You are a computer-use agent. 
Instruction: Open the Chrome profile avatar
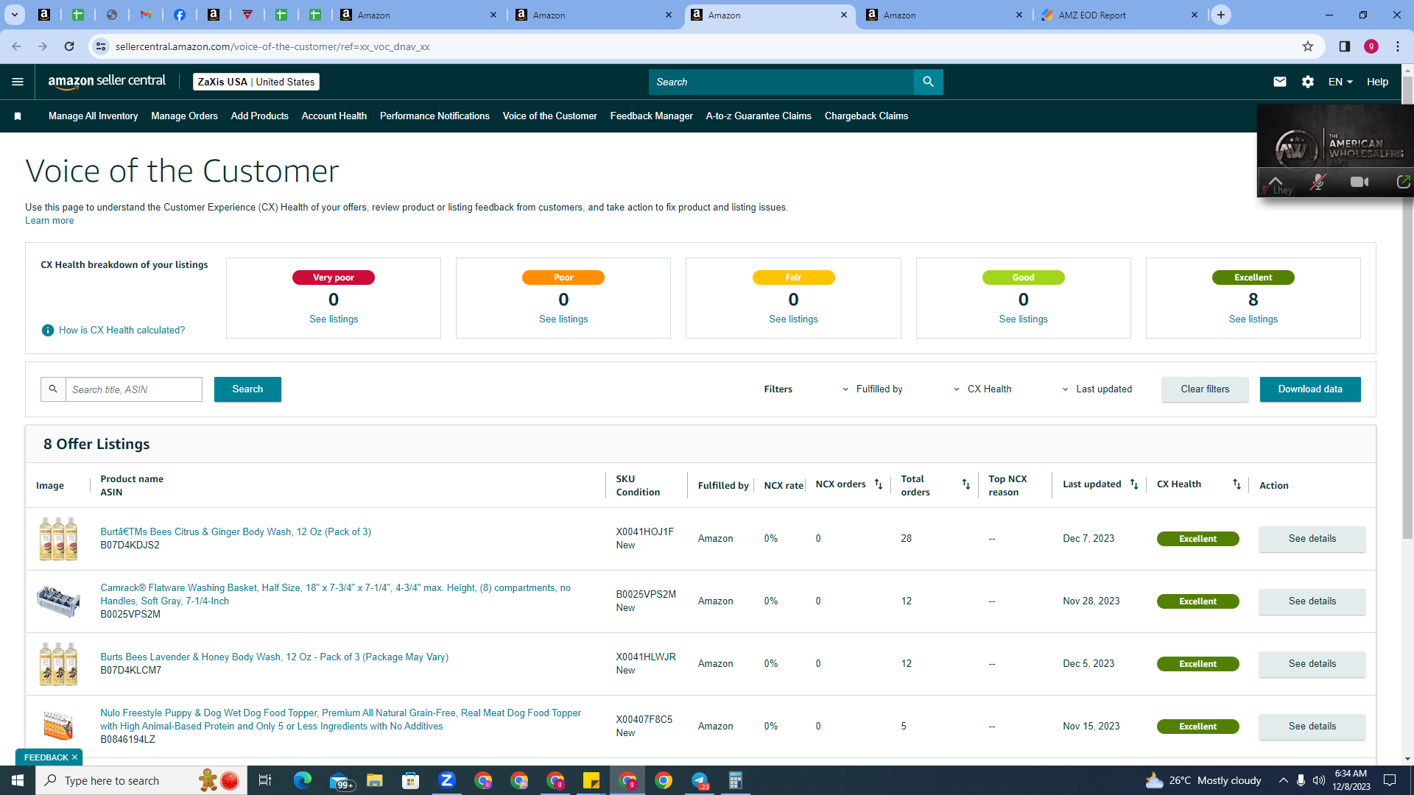(1371, 46)
